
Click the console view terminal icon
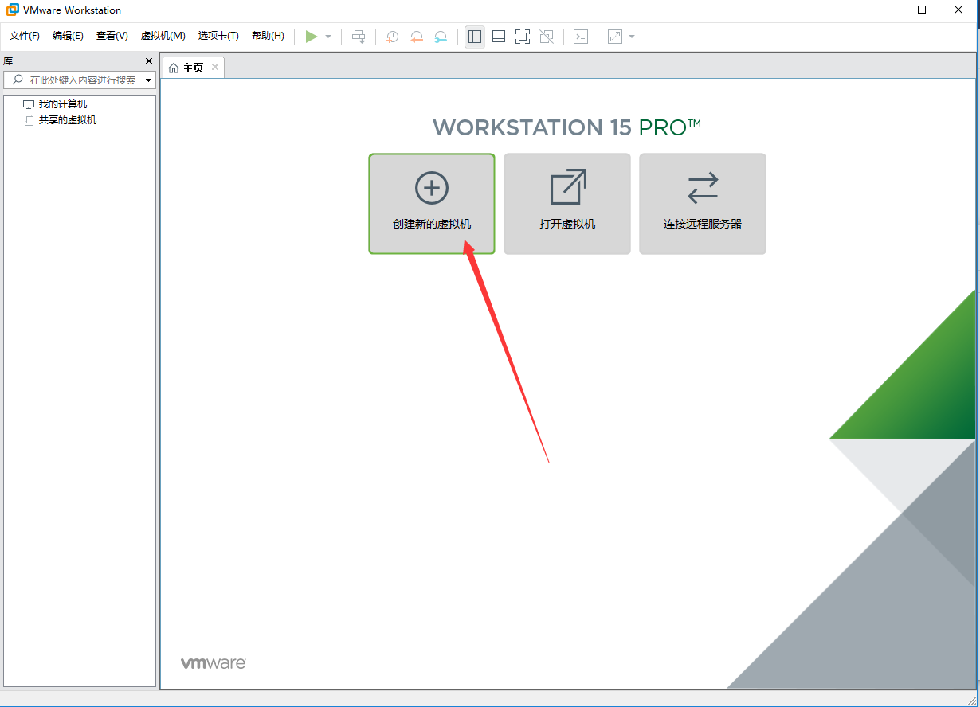point(581,37)
